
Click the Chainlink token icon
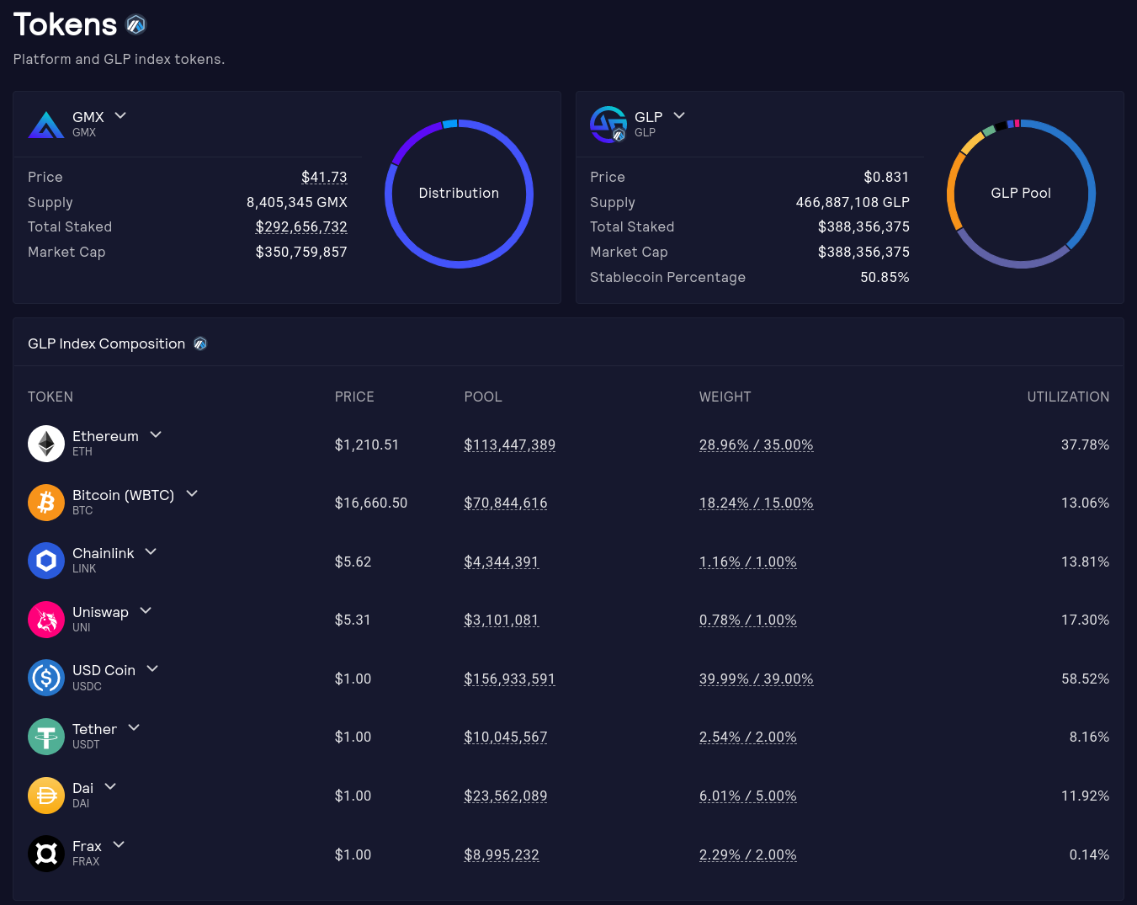[x=46, y=561]
